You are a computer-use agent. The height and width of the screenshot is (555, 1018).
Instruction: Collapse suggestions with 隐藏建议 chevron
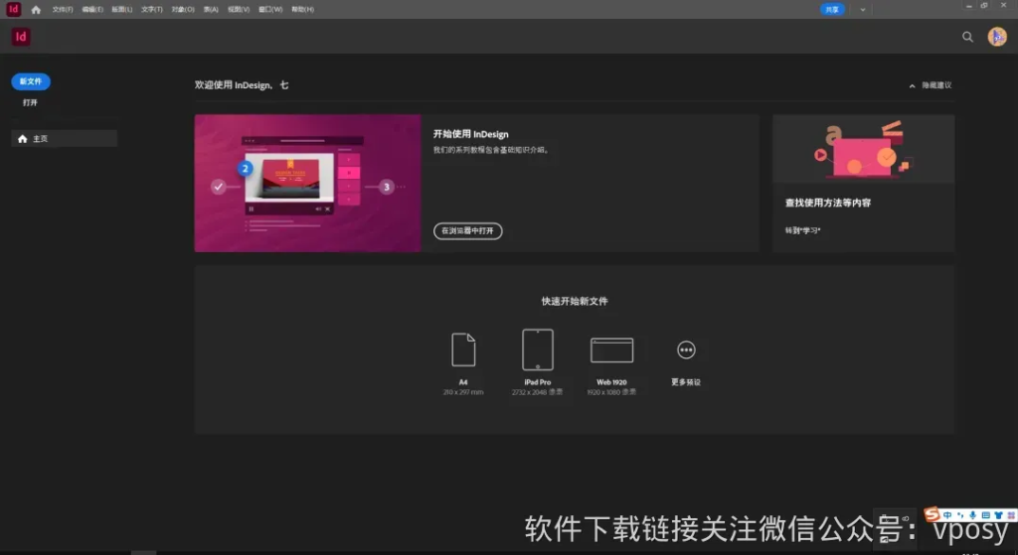coord(913,85)
